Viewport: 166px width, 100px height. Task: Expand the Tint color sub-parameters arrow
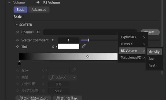56,47
